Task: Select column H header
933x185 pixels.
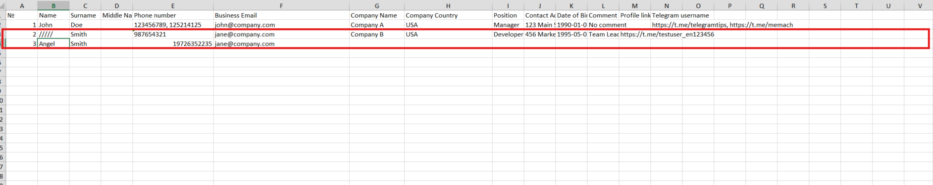Action: (x=448, y=6)
